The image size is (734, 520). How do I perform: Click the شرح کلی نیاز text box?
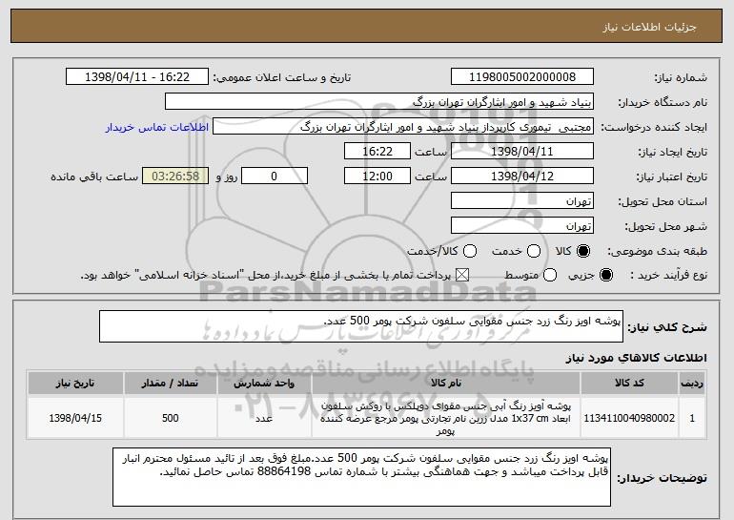(361, 326)
